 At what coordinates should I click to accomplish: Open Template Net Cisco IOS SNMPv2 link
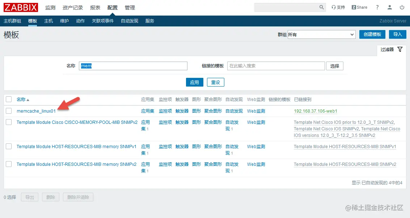(x=326, y=129)
